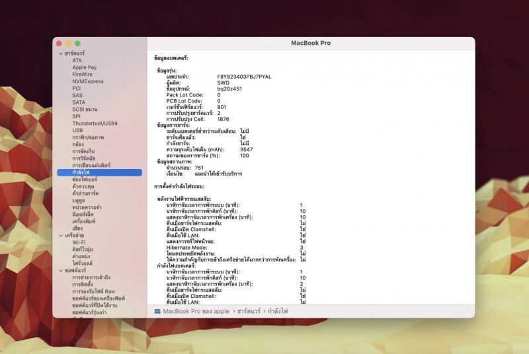The width and height of the screenshot is (529, 354).
Task: Select Wi-Fi under เครือข่าย
Action: pos(79,242)
